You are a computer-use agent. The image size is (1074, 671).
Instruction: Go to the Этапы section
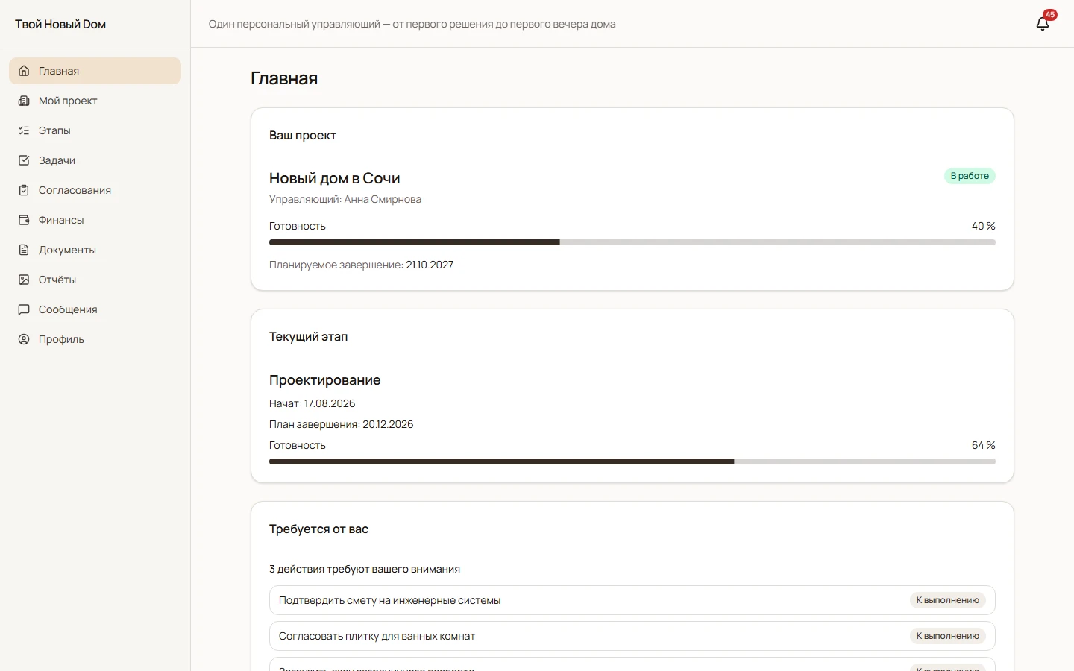point(95,130)
